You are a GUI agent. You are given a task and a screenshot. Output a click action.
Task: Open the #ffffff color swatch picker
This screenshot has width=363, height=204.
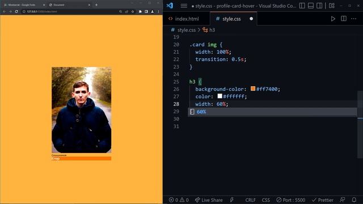pyautogui.click(x=220, y=96)
